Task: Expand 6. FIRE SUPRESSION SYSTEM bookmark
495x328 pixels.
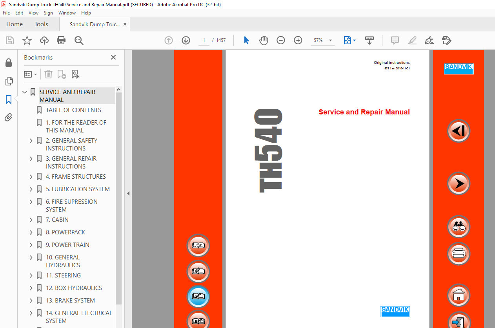Action: click(x=31, y=201)
